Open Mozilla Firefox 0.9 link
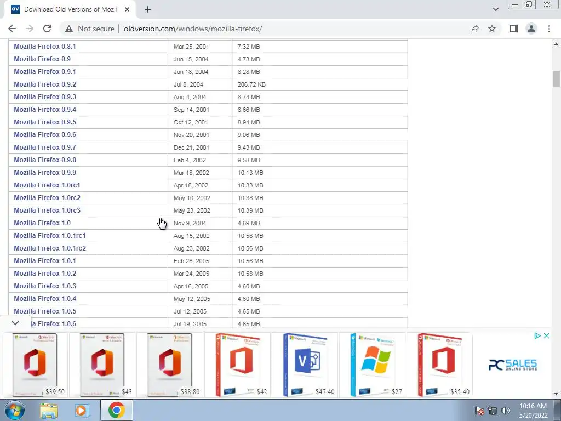This screenshot has width=561, height=421. pyautogui.click(x=42, y=59)
